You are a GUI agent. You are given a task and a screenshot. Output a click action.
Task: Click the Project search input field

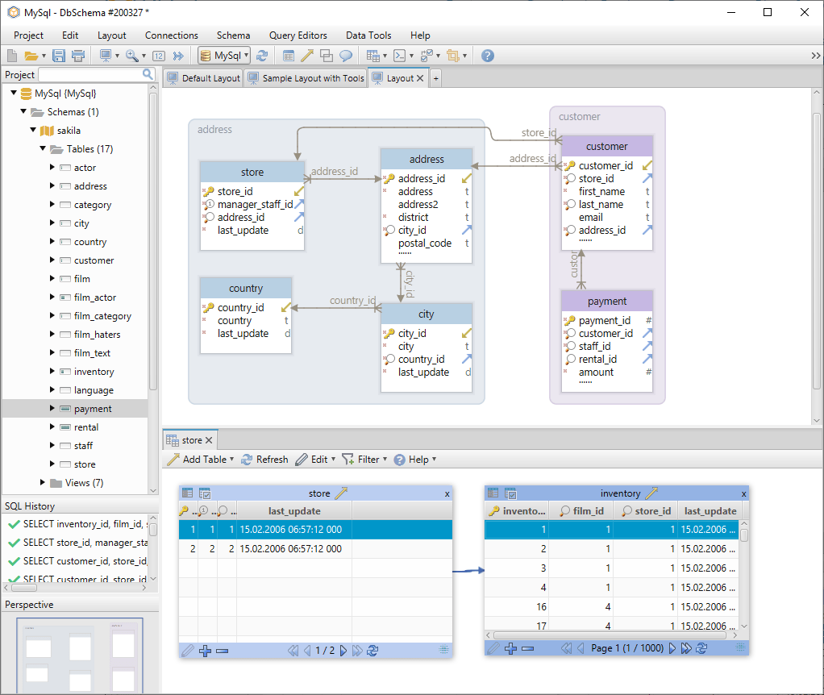pos(91,75)
